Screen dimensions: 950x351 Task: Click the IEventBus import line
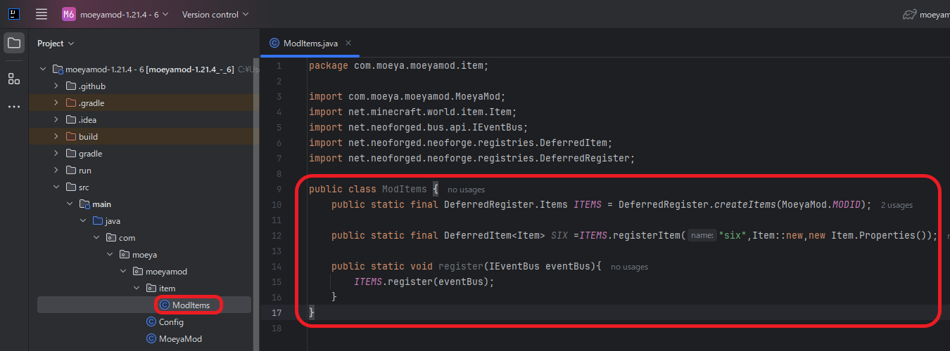tap(418, 127)
